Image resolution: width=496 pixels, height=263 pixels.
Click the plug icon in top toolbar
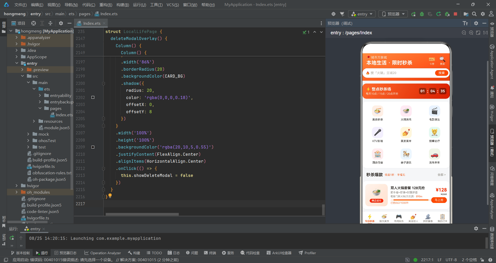(342, 14)
